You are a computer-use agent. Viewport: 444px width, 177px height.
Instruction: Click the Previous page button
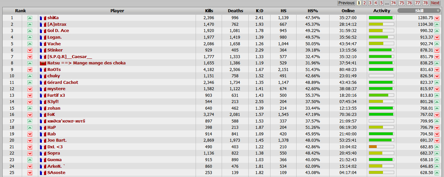coord(346,3)
